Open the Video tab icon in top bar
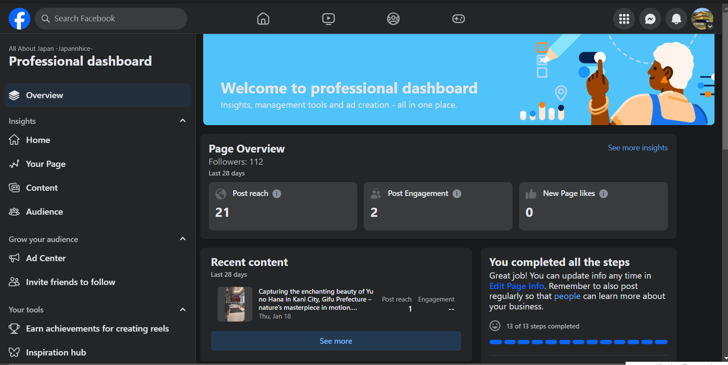 tap(329, 19)
